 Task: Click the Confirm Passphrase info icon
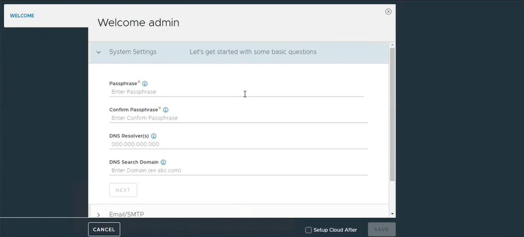click(x=165, y=110)
